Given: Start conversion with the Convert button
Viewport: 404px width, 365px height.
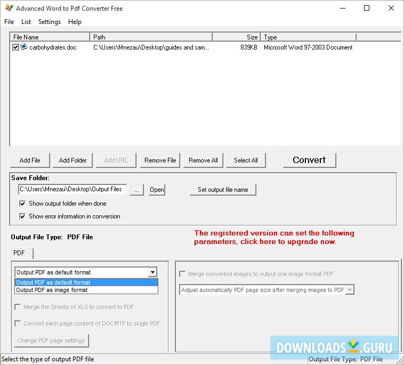Looking at the screenshot, I should [x=309, y=160].
